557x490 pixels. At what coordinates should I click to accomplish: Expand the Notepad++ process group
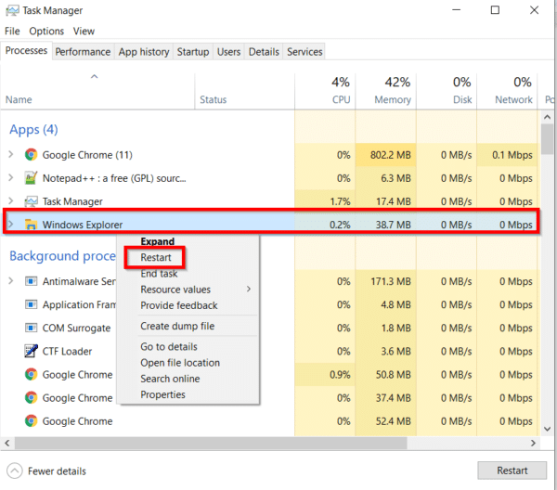pos(10,177)
